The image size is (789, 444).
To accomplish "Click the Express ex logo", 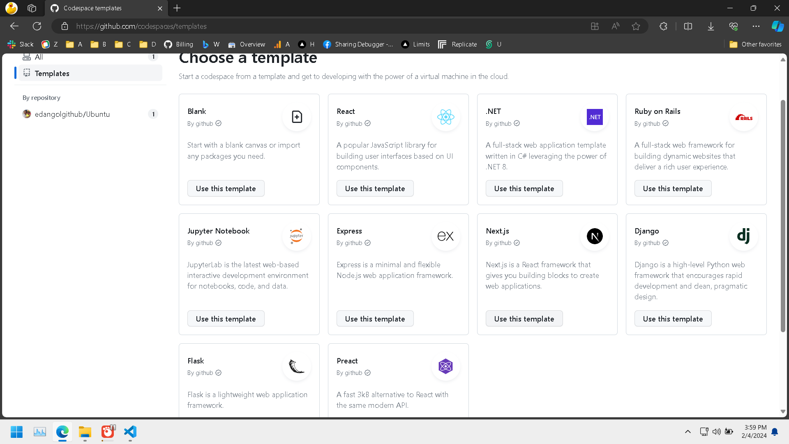I will pyautogui.click(x=445, y=236).
